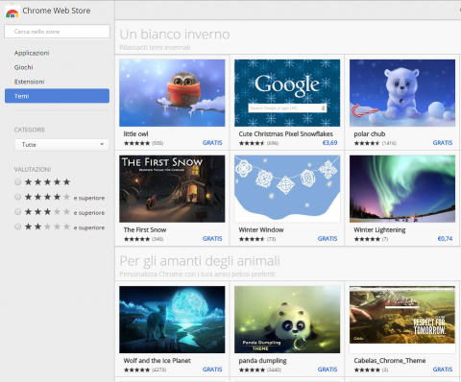461x382 pixels.
Task: Click the star rating under Winter Lightening
Action: pos(367,239)
